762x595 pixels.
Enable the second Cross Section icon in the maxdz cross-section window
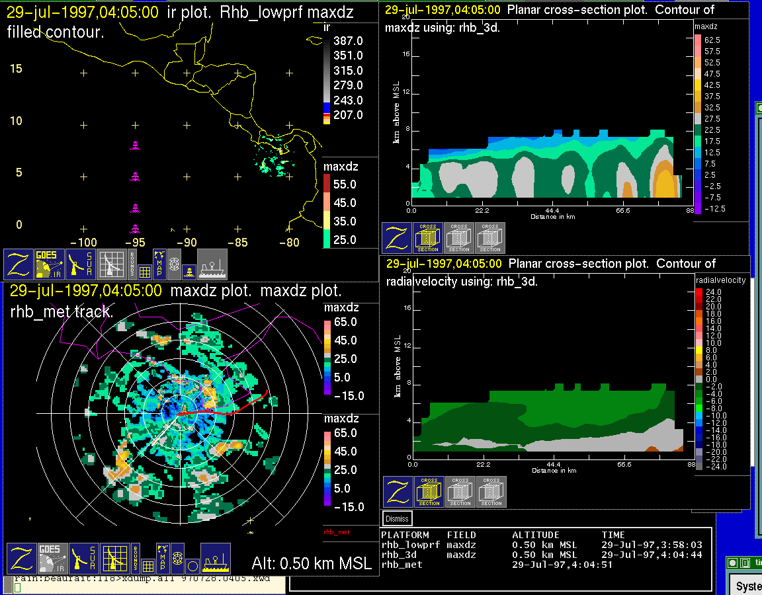point(459,238)
